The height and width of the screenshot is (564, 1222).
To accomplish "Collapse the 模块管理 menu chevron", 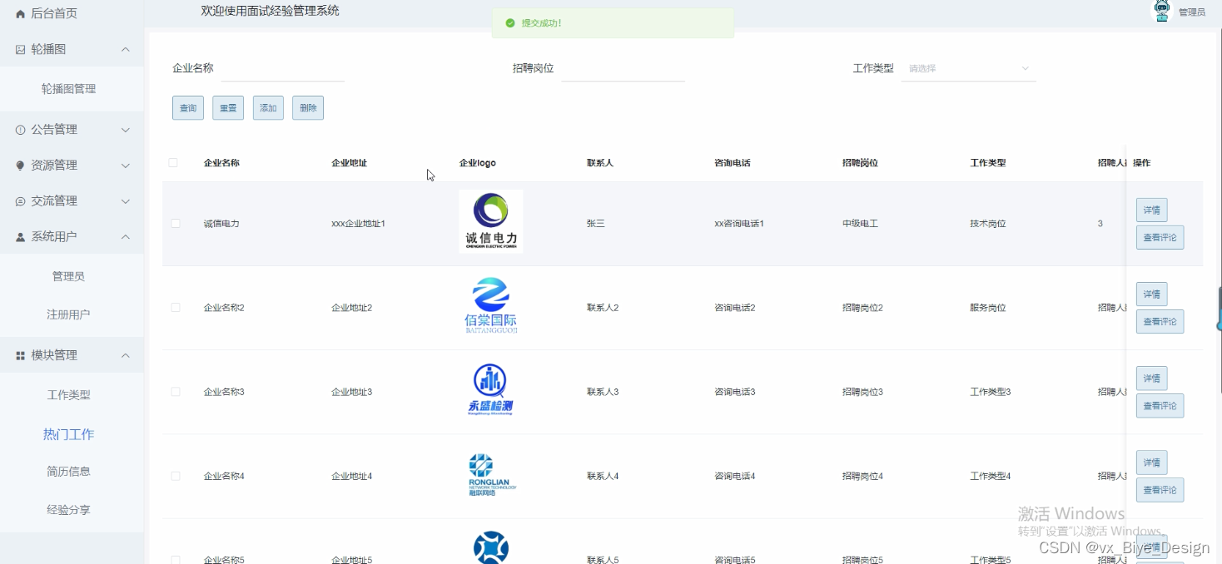I will (126, 356).
